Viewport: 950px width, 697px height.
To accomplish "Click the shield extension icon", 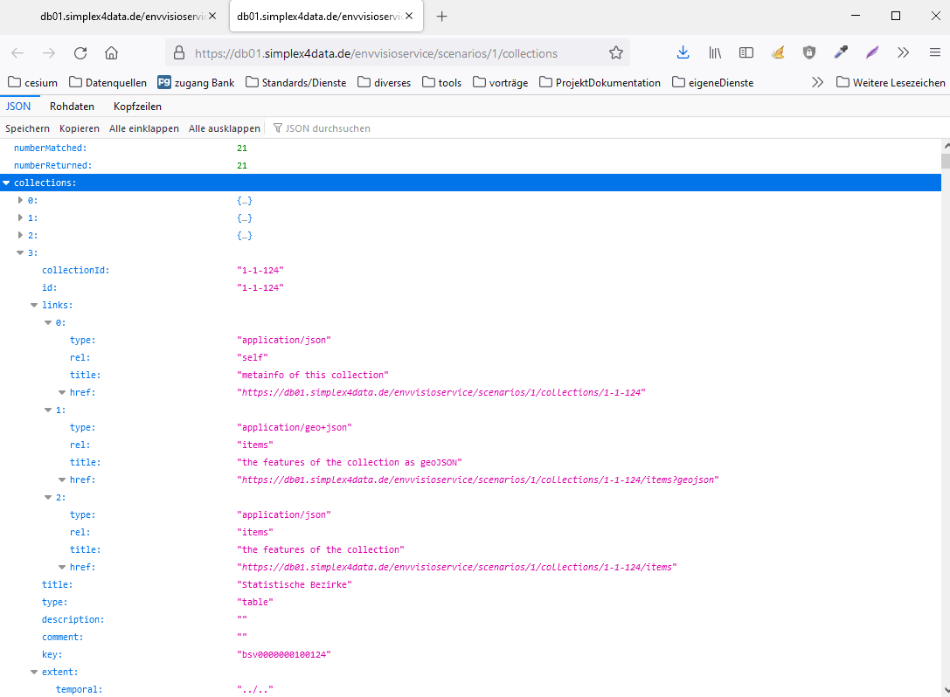I will pos(809,52).
